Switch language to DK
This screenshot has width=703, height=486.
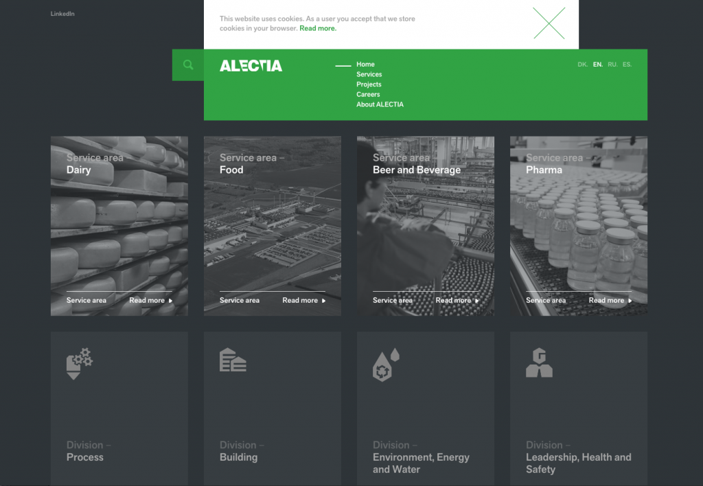point(582,65)
